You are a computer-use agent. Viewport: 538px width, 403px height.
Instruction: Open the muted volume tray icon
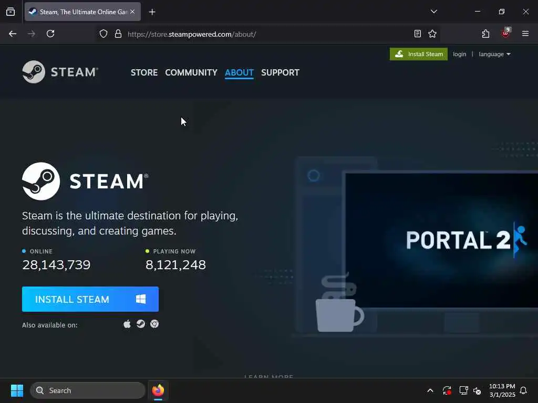477,390
